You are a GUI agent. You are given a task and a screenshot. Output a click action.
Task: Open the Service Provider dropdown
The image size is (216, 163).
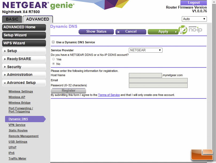pyautogui.click(x=146, y=50)
